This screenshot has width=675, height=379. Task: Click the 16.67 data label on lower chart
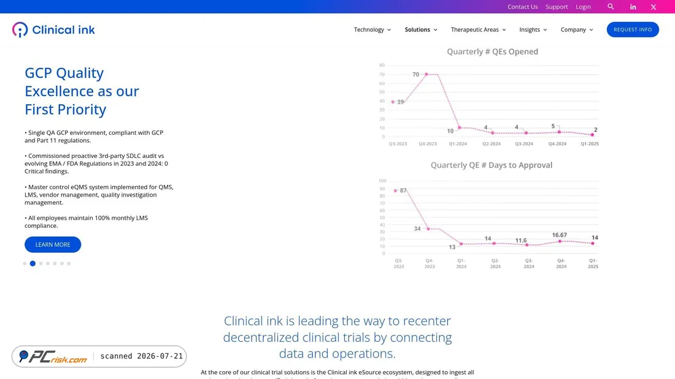(x=559, y=235)
